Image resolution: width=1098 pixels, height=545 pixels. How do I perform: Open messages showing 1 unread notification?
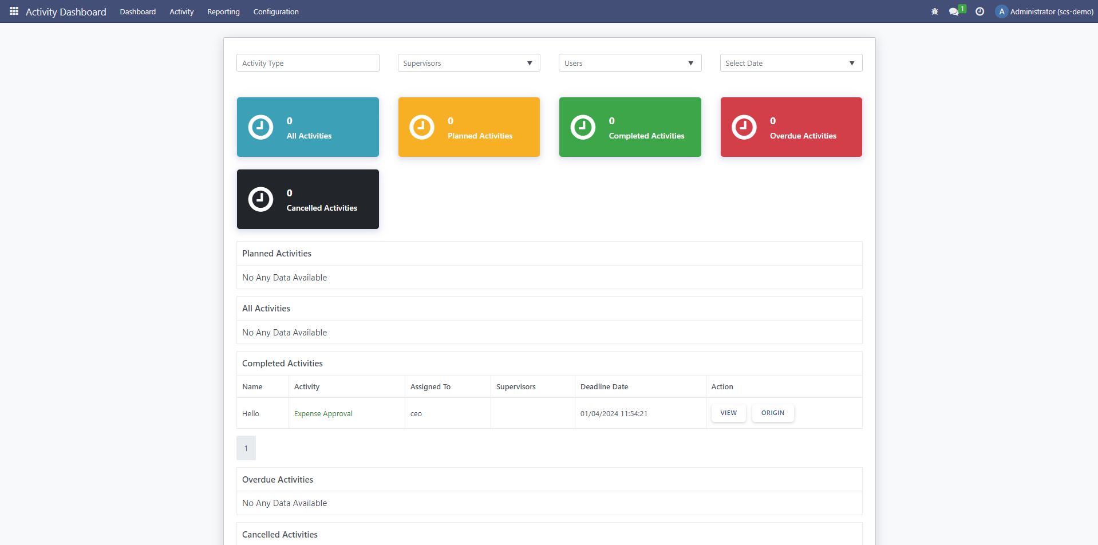(955, 11)
